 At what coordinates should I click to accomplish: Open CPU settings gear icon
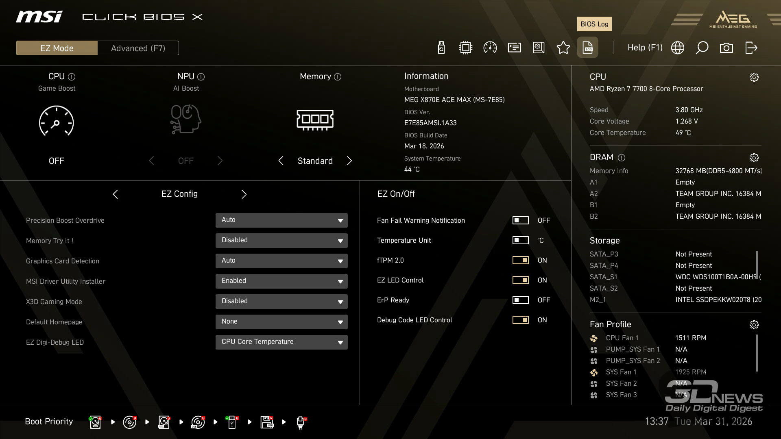(x=754, y=77)
